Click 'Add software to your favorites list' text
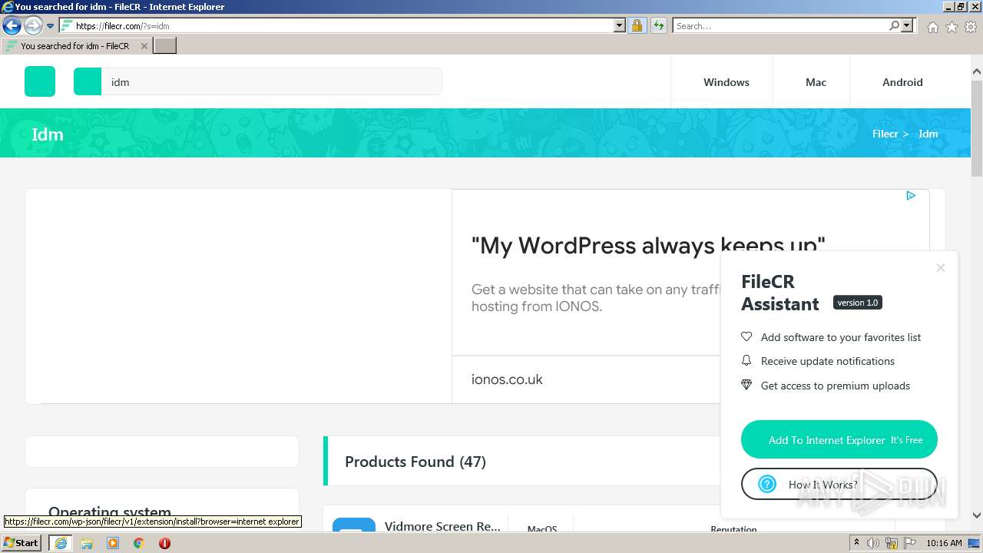Screen dimensions: 983x553 (841, 337)
